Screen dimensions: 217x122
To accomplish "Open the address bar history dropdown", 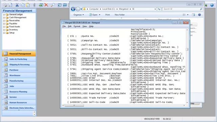I will coord(155,9).
